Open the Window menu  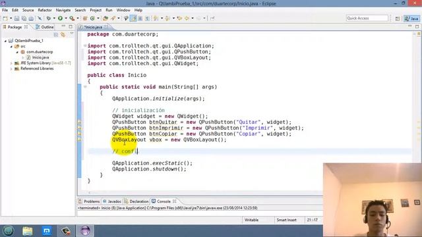click(123, 10)
